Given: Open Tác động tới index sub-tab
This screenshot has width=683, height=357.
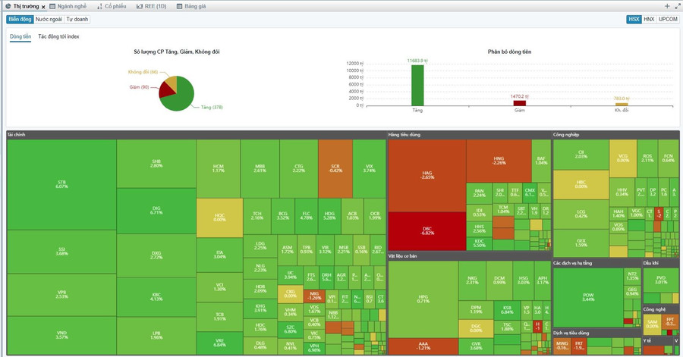Looking at the screenshot, I should 58,36.
